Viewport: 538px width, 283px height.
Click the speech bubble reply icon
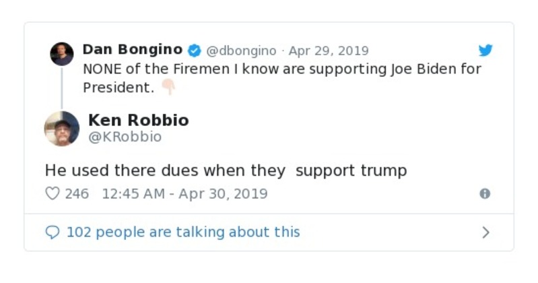click(53, 232)
